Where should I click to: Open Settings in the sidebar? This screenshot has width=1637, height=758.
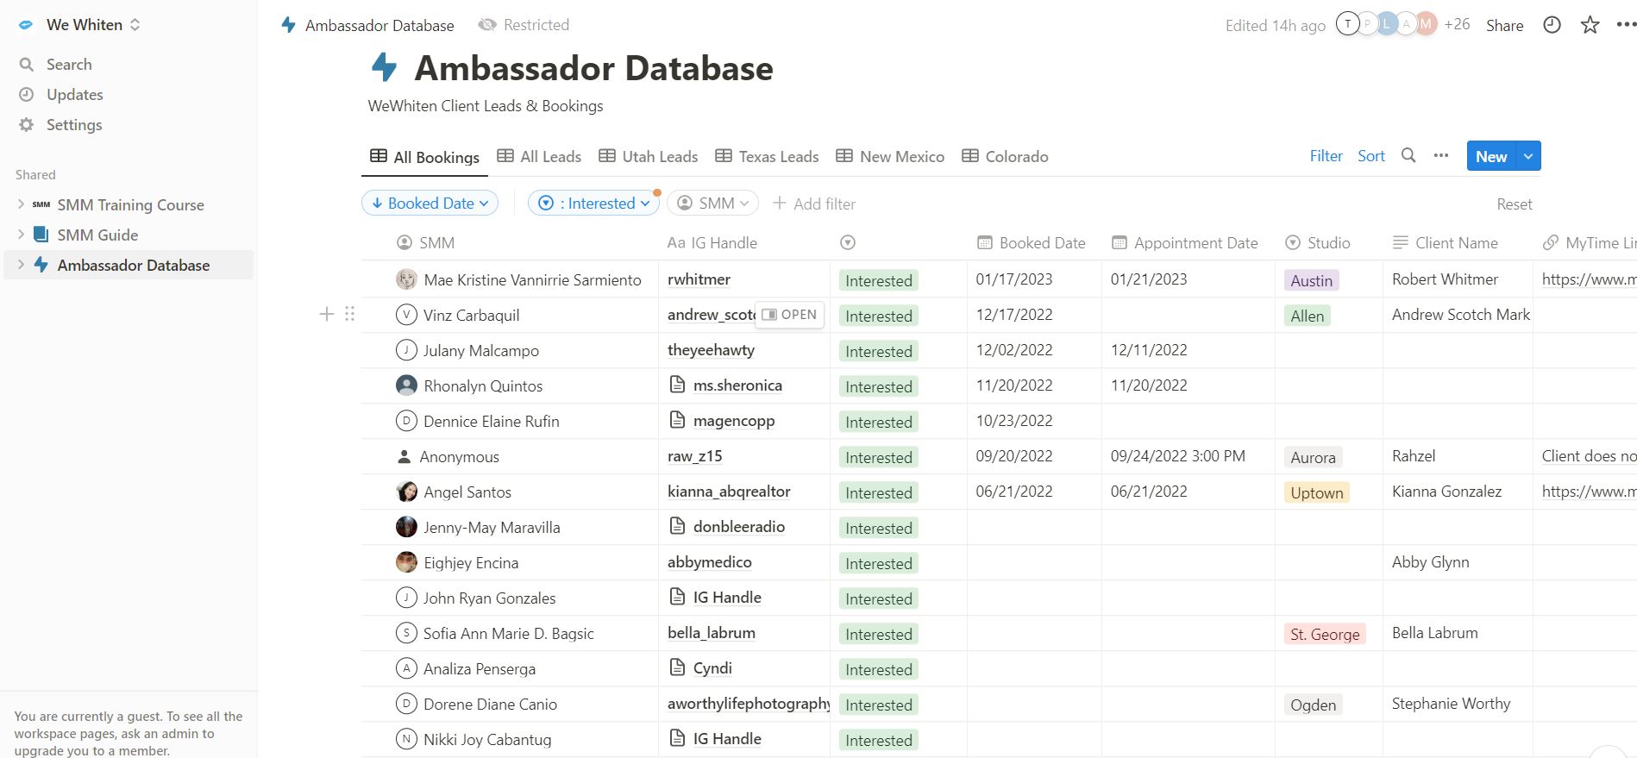click(73, 125)
